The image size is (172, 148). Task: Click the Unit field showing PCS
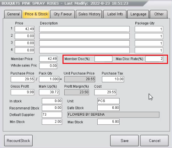click(108, 101)
